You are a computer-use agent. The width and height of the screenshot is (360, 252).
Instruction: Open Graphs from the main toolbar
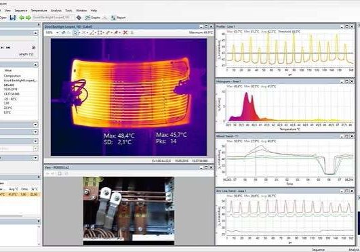click(92, 18)
